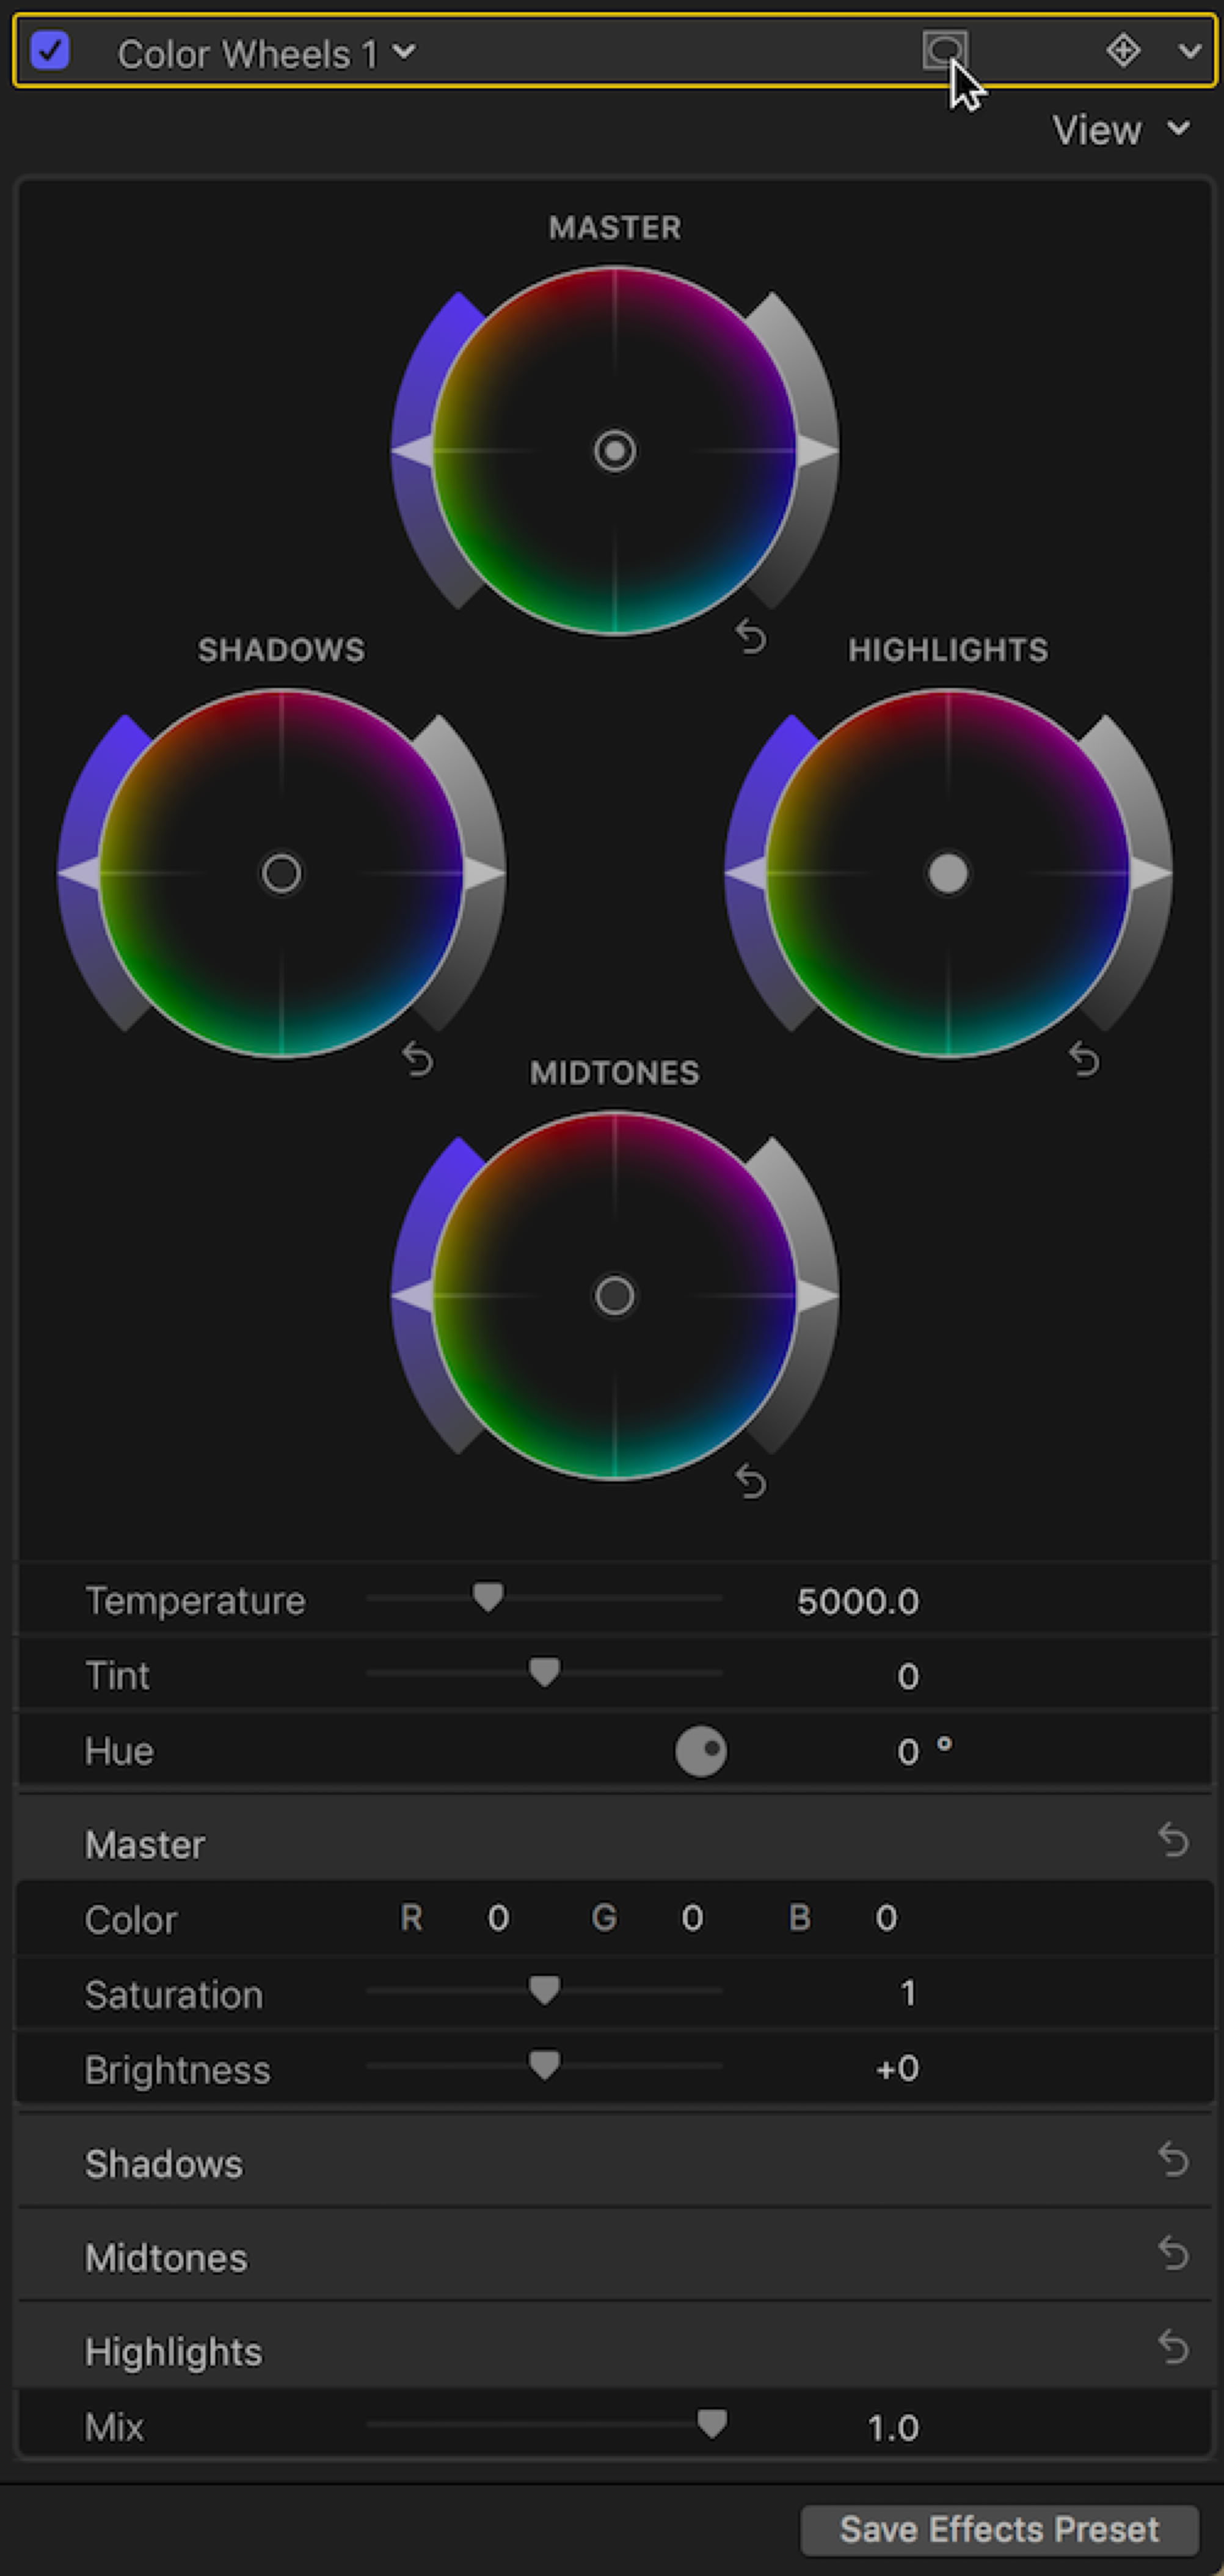
Task: Click the Hue rotation dial
Action: pyautogui.click(x=701, y=1751)
